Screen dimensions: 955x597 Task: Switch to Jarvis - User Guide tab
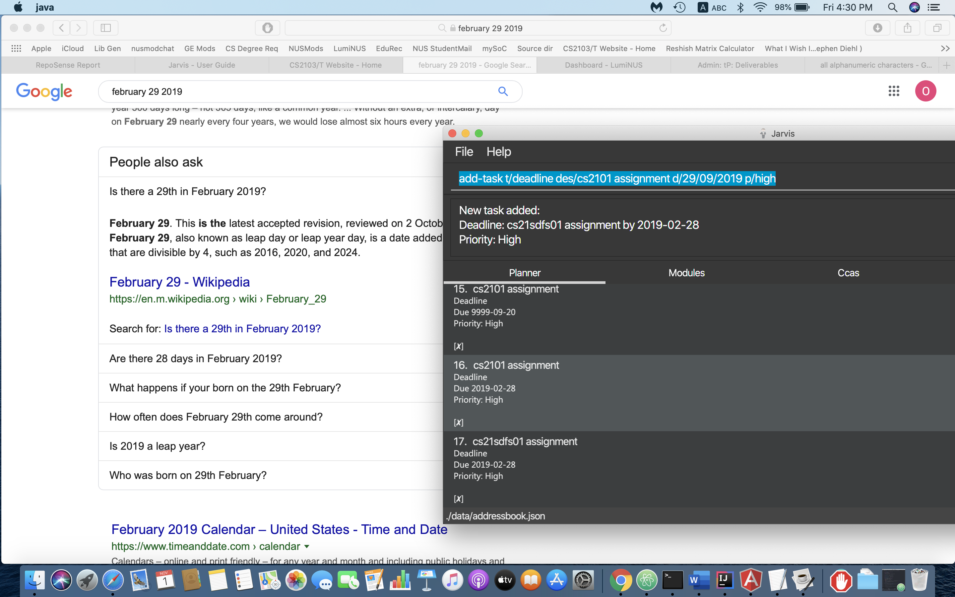pos(202,65)
